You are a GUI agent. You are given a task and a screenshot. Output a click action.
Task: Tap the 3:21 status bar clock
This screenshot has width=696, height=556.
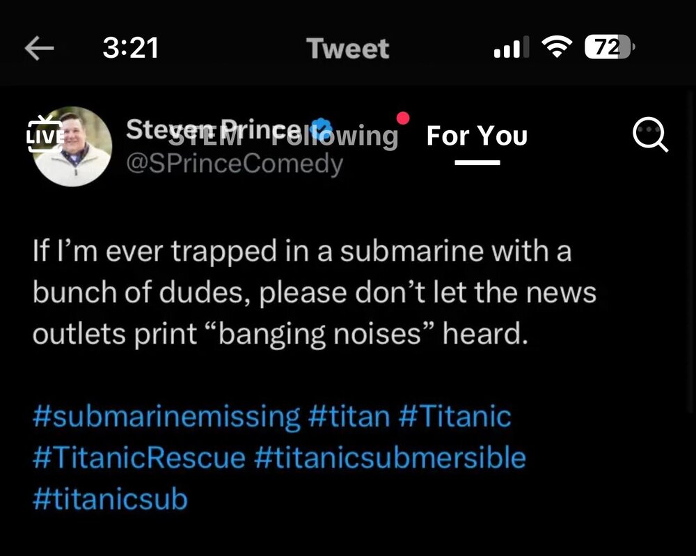(130, 48)
